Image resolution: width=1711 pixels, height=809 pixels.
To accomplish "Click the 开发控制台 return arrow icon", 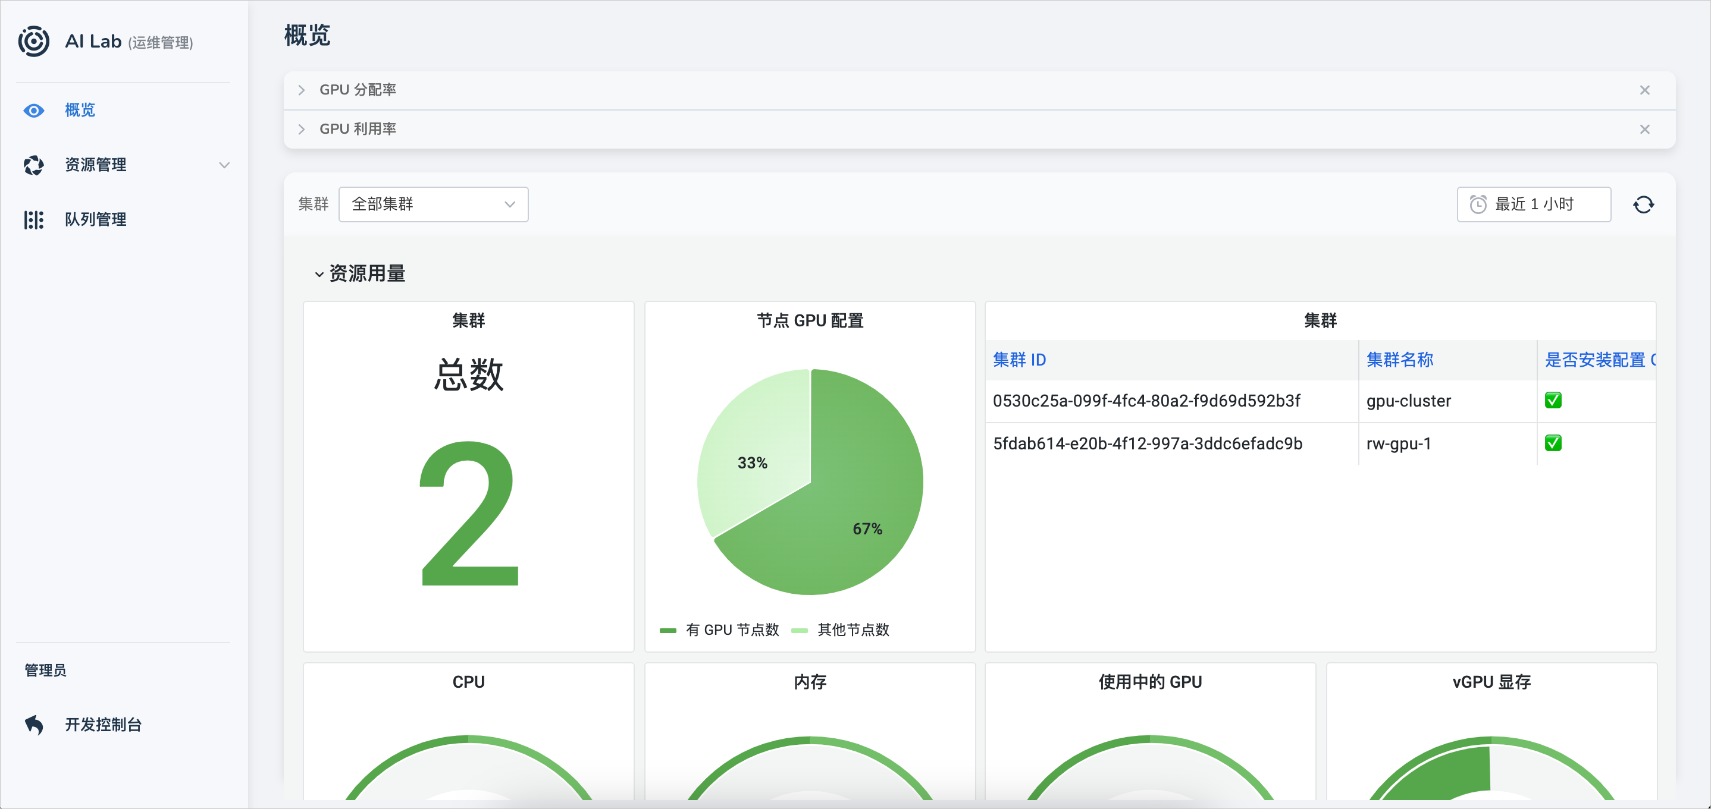I will [34, 725].
